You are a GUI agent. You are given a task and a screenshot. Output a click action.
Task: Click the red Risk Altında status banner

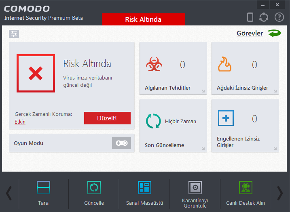[143, 19]
